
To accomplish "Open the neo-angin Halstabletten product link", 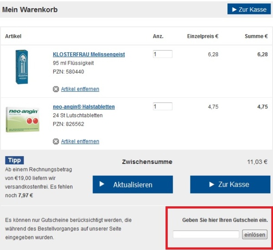I will coord(84,107).
